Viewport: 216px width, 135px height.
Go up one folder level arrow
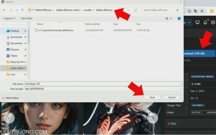[x=22, y=10]
